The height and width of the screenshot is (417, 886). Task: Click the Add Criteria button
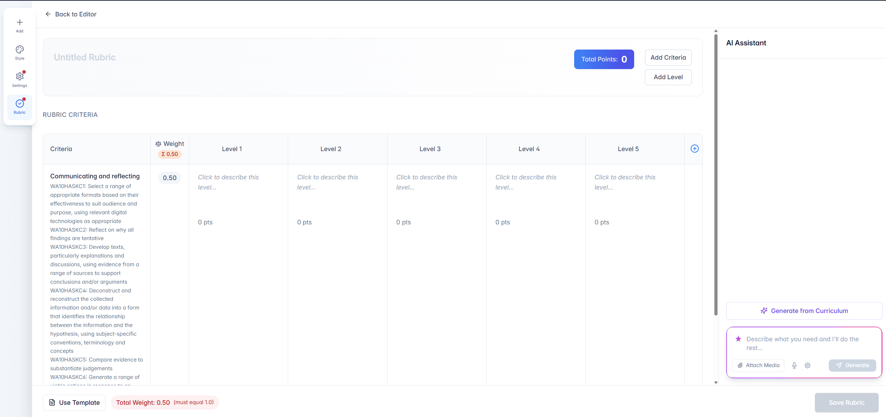(x=668, y=58)
